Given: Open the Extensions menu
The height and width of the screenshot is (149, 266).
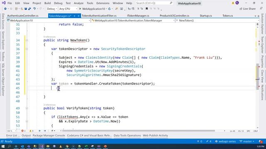Looking at the screenshot, I should [x=103, y=3].
